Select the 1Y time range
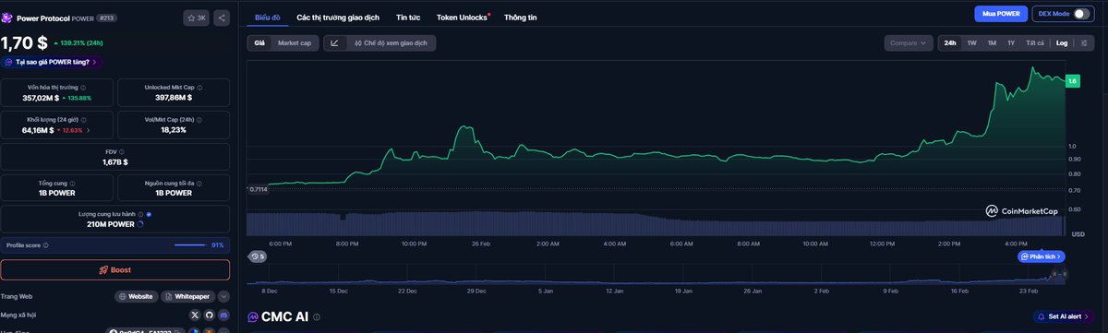 (1011, 43)
